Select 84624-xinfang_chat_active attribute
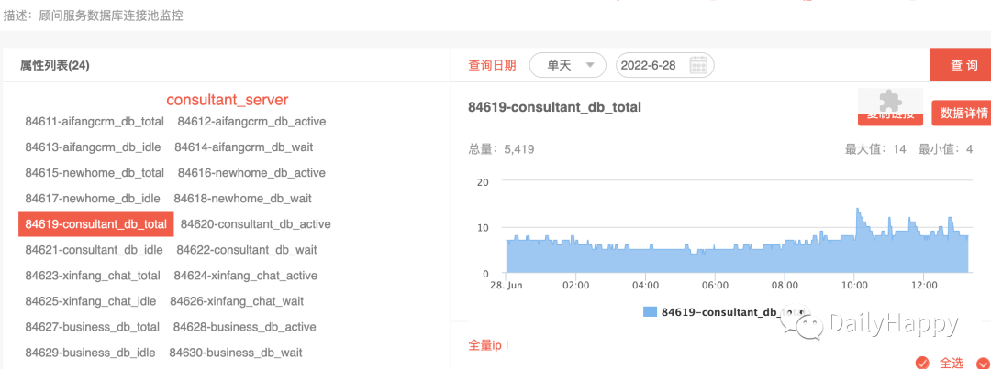The width and height of the screenshot is (991, 369). coord(246,276)
